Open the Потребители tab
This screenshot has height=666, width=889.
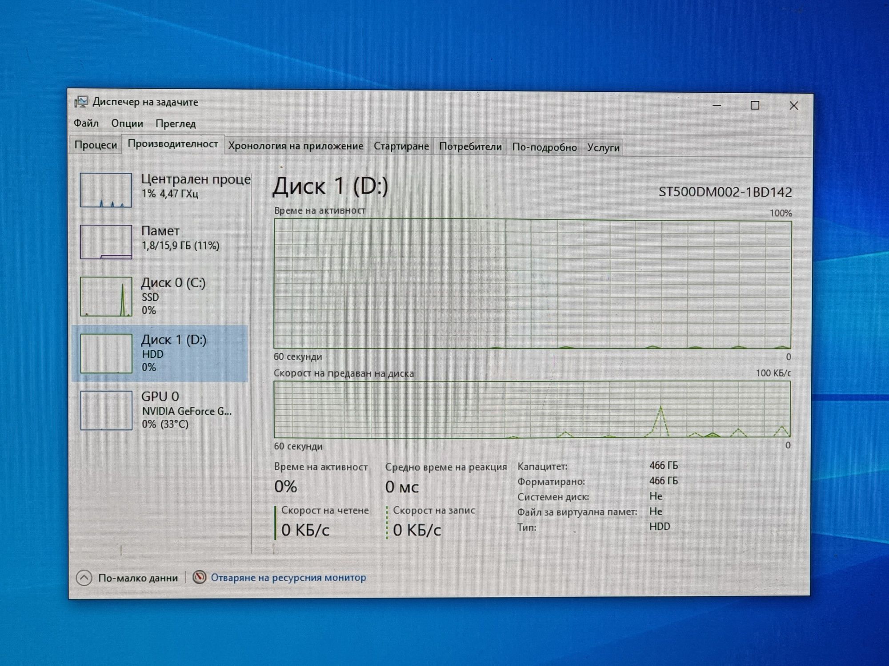(470, 147)
